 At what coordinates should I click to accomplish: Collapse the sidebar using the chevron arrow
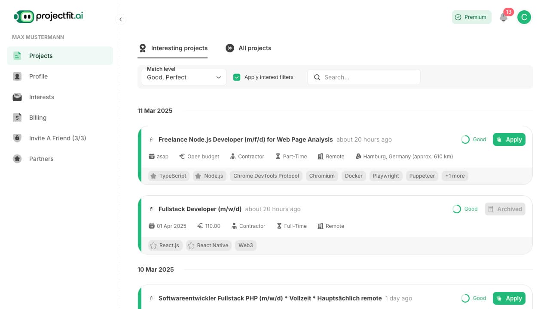coord(121,19)
